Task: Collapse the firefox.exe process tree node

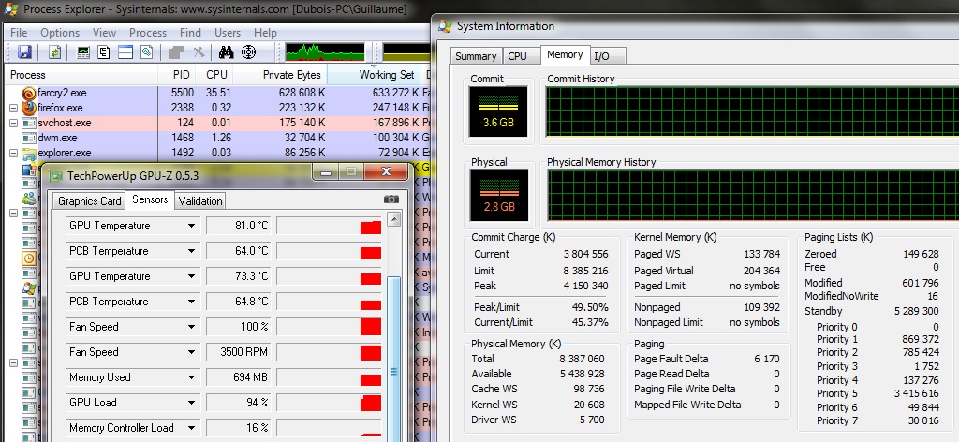Action: click(x=14, y=109)
